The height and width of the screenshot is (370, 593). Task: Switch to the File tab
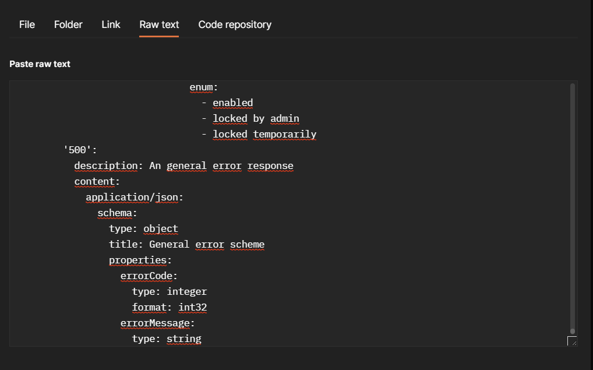pyautogui.click(x=27, y=24)
